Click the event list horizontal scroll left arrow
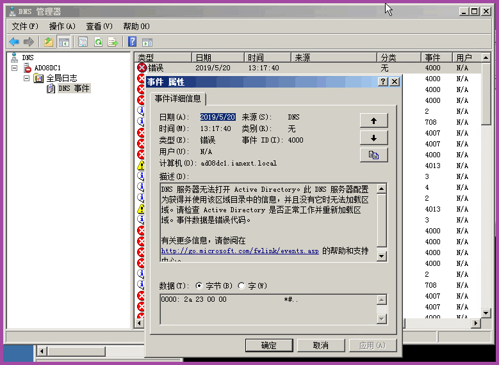499x365 pixels. click(x=139, y=323)
